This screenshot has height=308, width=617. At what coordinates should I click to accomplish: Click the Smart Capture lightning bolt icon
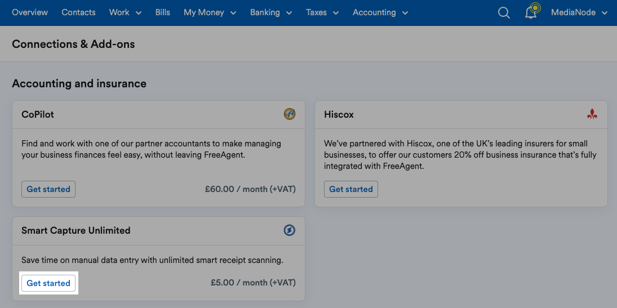(x=289, y=230)
